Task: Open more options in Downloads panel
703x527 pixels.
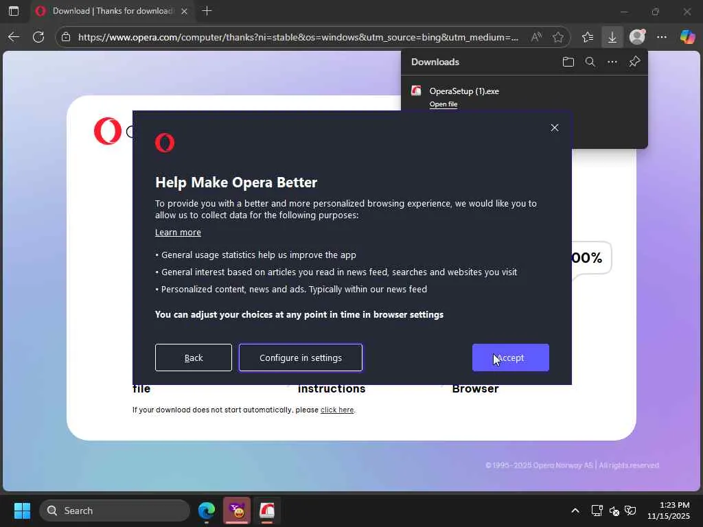Action: (x=612, y=62)
